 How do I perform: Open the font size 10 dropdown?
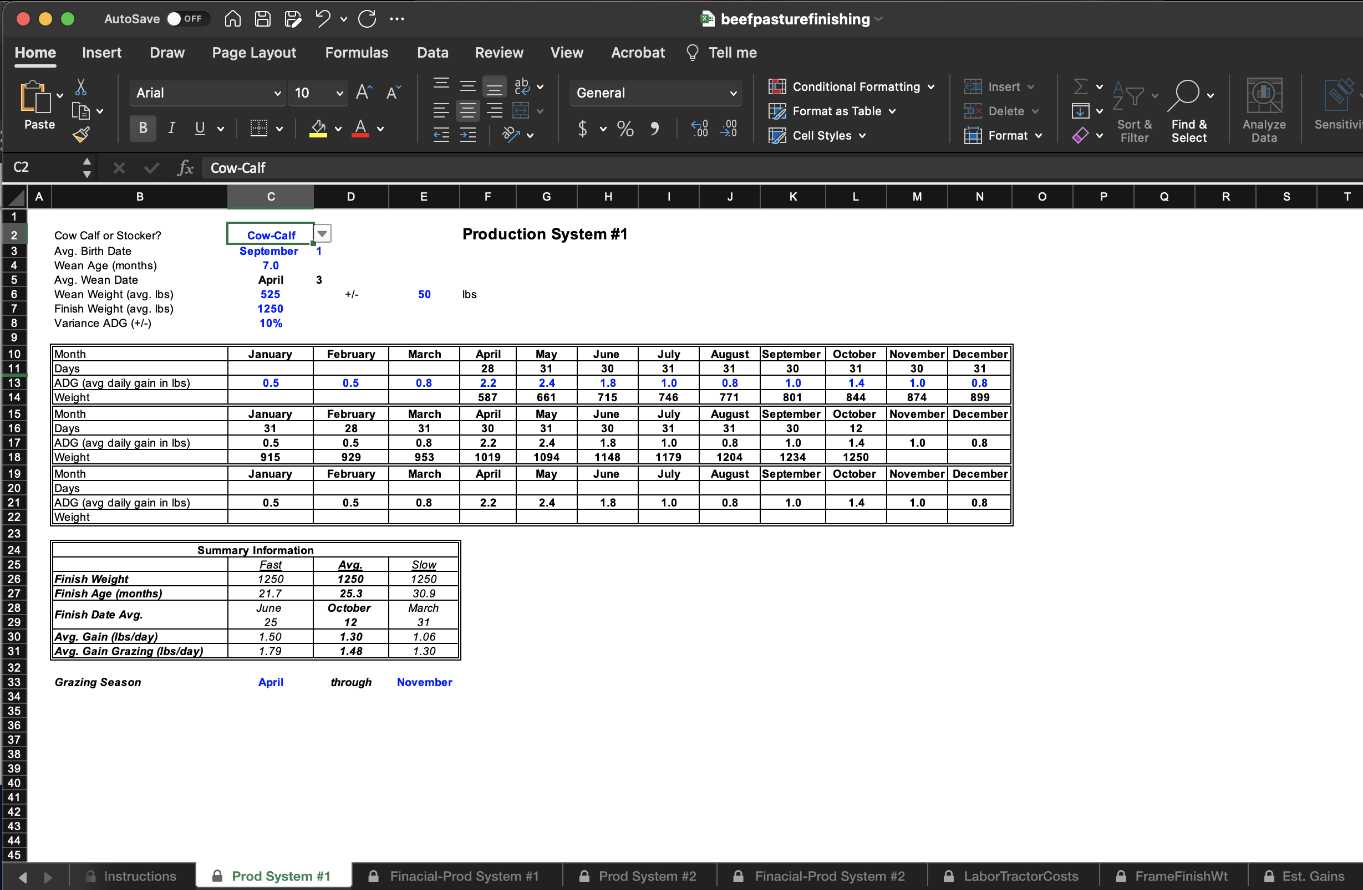click(339, 93)
